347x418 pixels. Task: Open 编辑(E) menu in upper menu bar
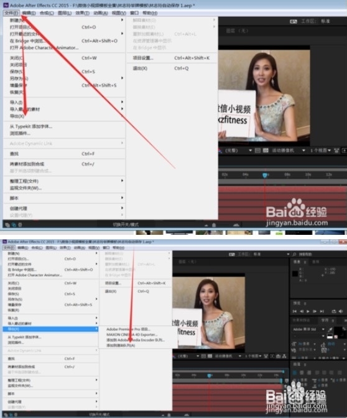tap(29, 13)
